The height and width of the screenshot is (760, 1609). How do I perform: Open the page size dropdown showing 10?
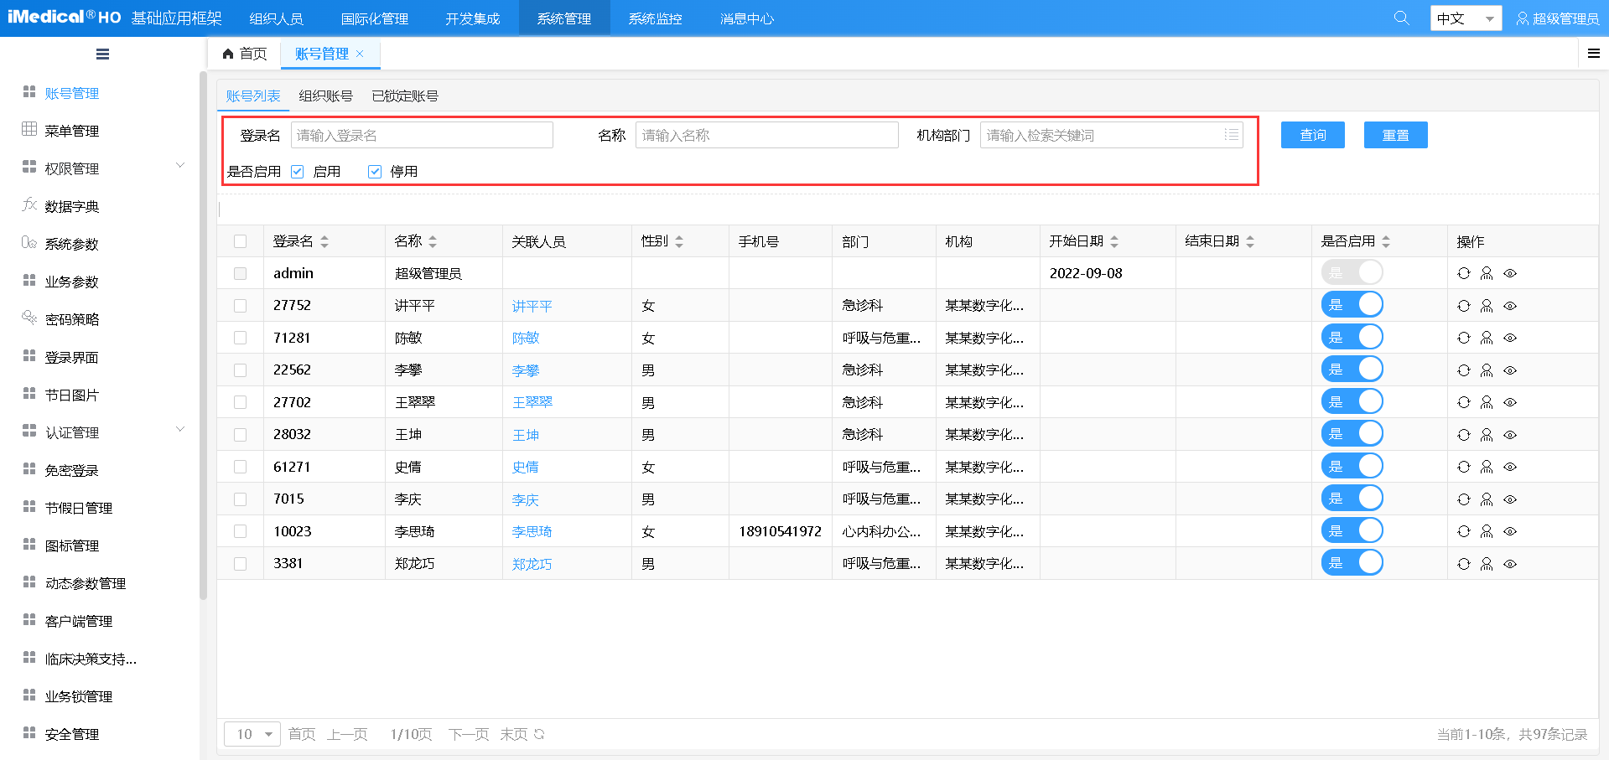[x=252, y=733]
